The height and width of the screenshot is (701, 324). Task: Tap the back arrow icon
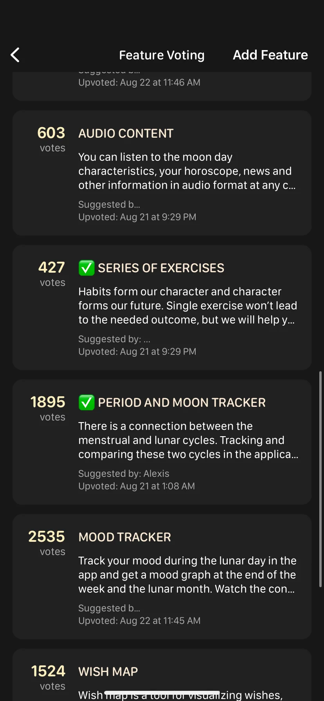pos(15,55)
